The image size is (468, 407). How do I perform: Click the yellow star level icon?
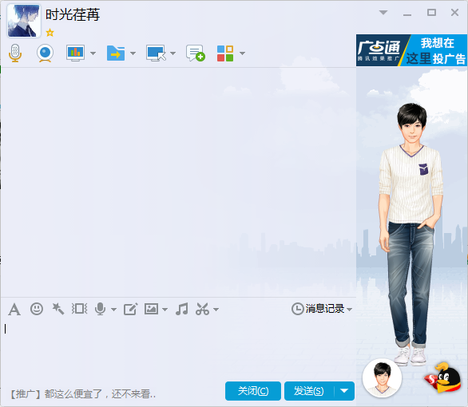pyautogui.click(x=50, y=33)
